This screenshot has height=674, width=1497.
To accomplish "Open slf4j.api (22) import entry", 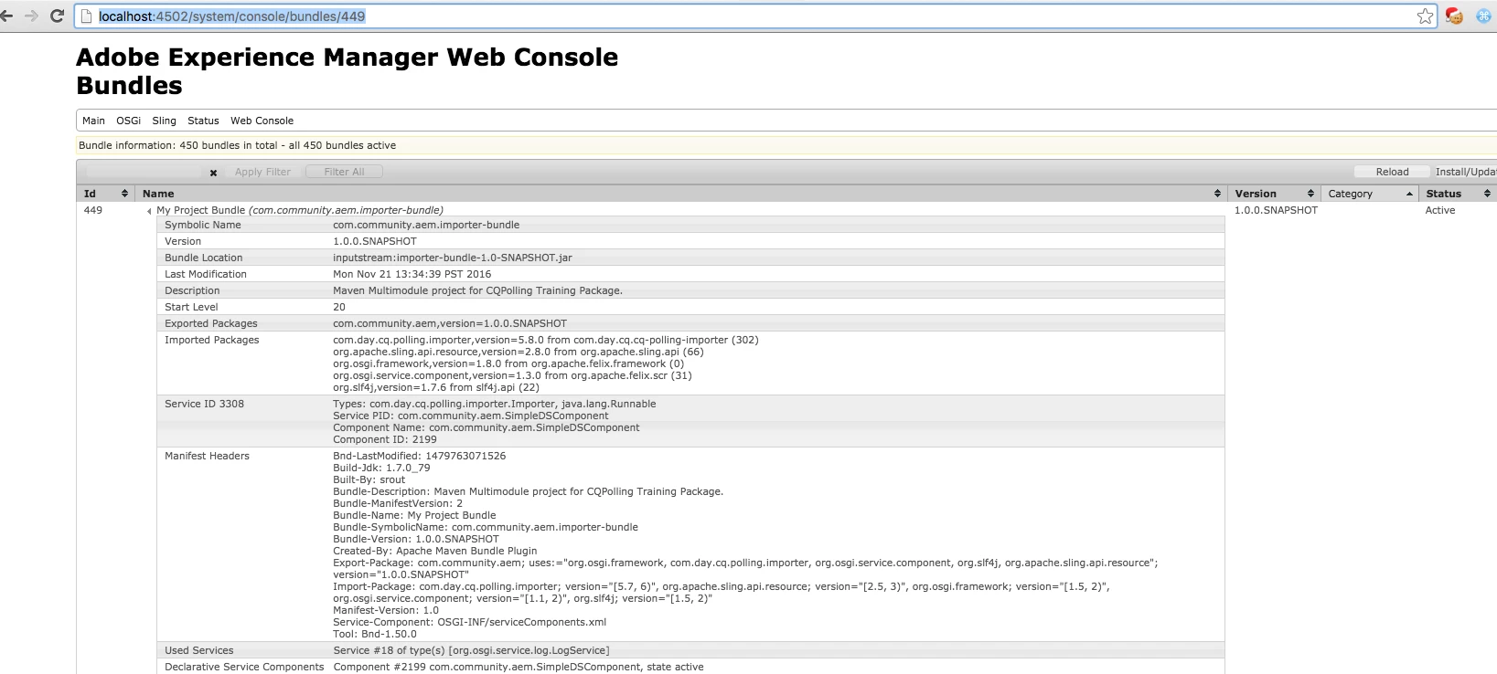I will [x=436, y=387].
